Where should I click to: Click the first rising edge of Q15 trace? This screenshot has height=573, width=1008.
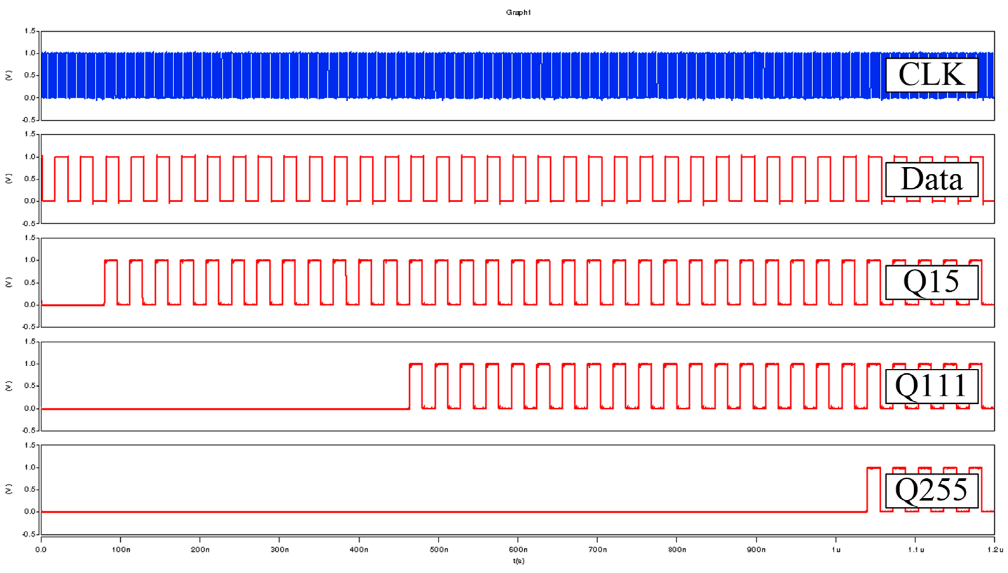click(104, 283)
